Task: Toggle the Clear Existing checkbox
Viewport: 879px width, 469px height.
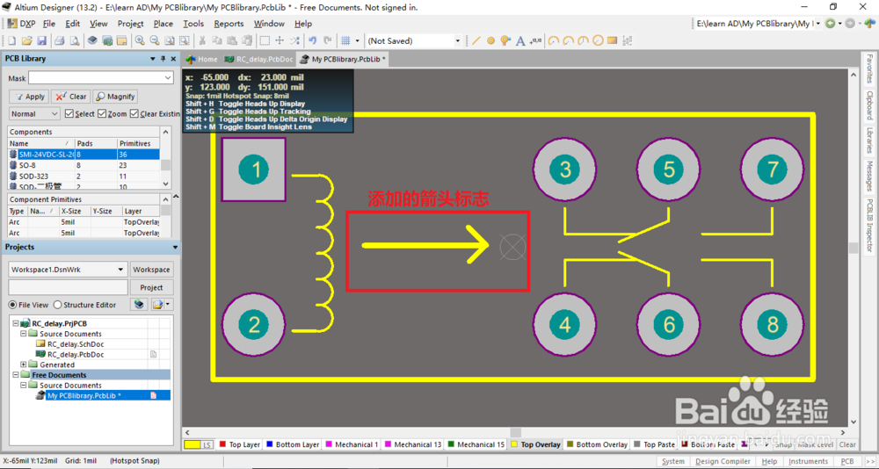Action: 134,114
